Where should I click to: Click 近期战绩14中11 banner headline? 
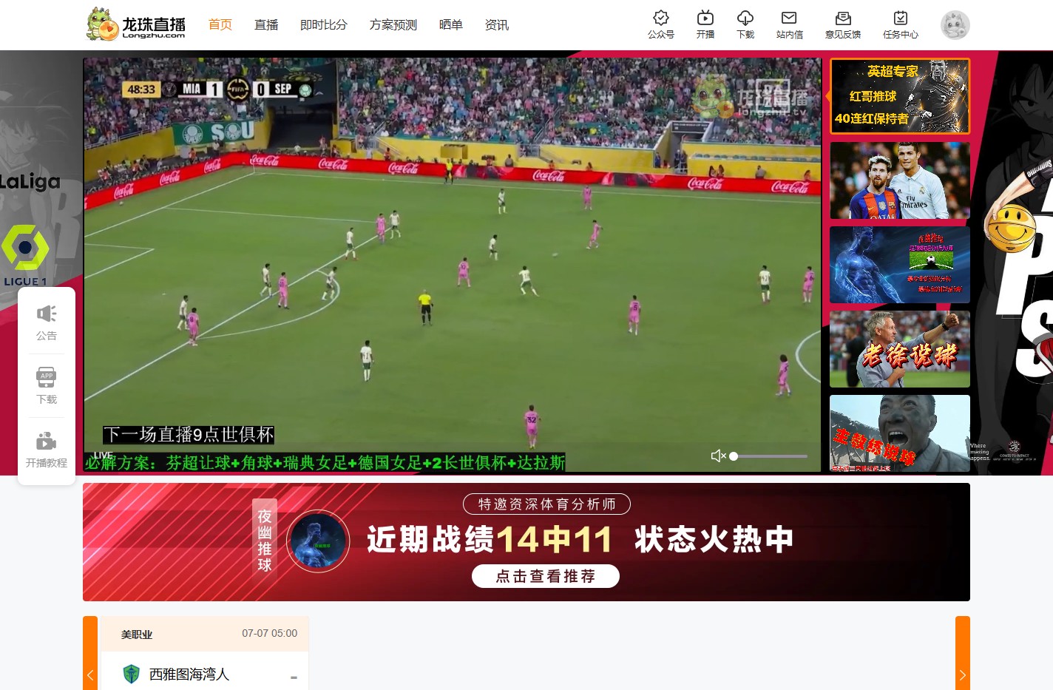[x=490, y=539]
